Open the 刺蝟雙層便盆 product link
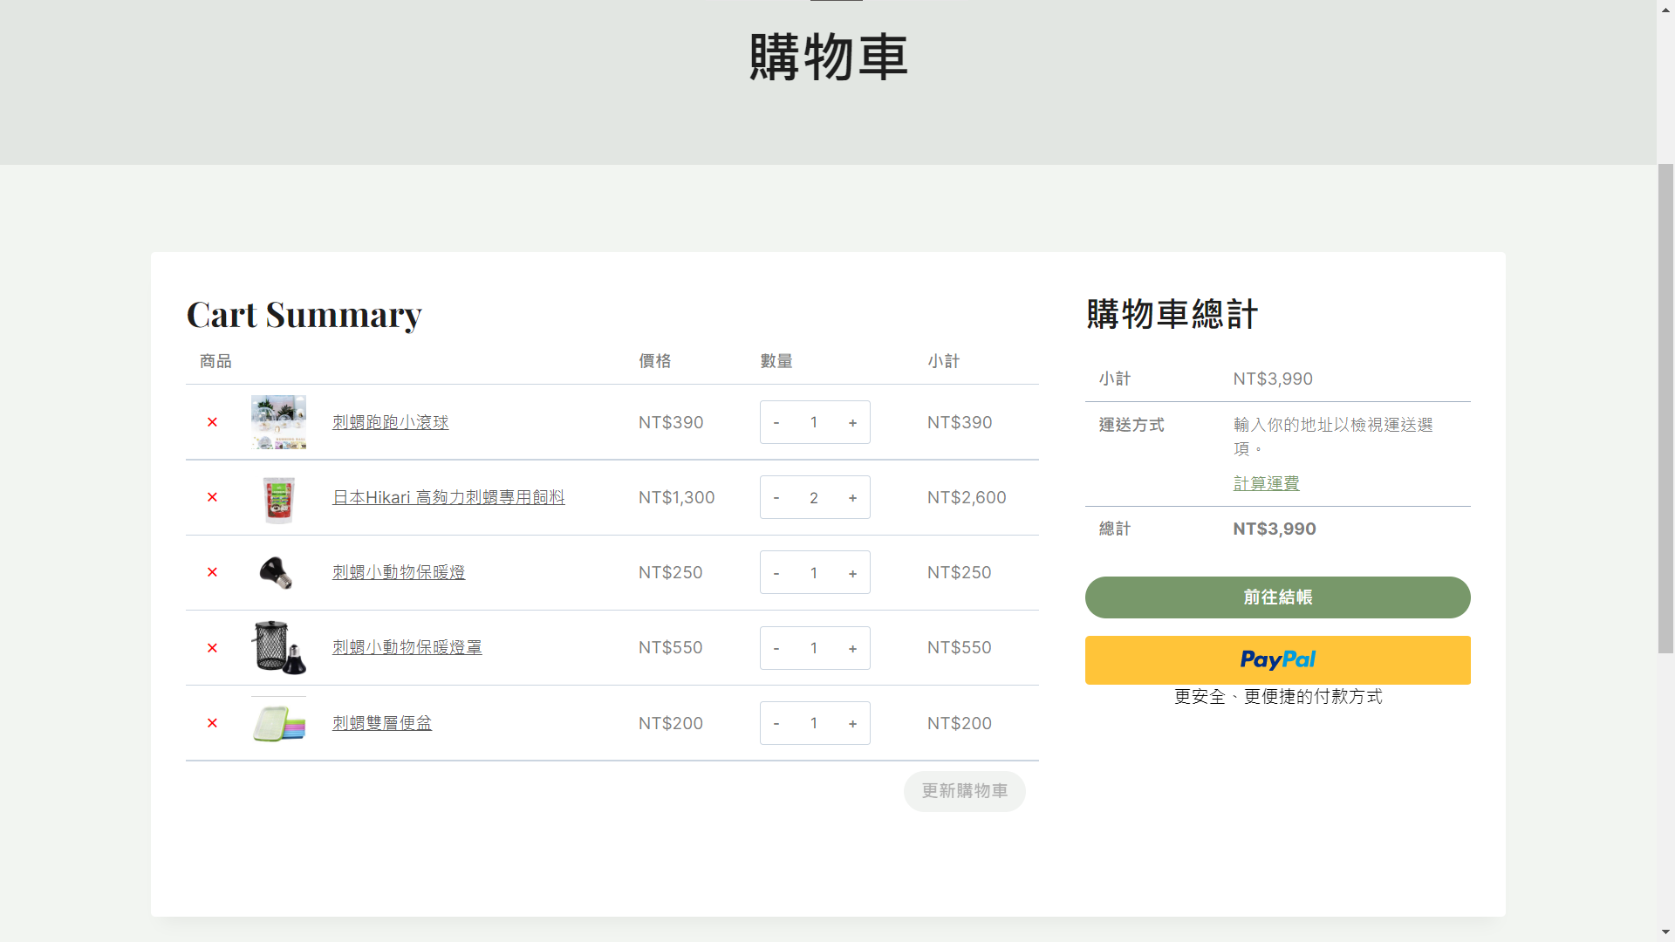This screenshot has width=1675, height=942. [382, 723]
